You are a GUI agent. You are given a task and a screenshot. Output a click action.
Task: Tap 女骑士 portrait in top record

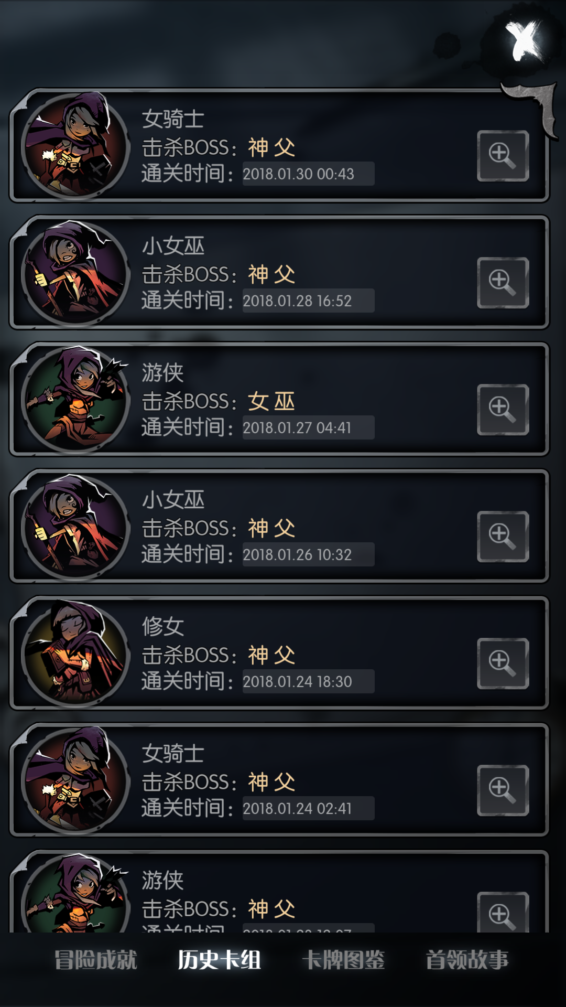pos(75,146)
